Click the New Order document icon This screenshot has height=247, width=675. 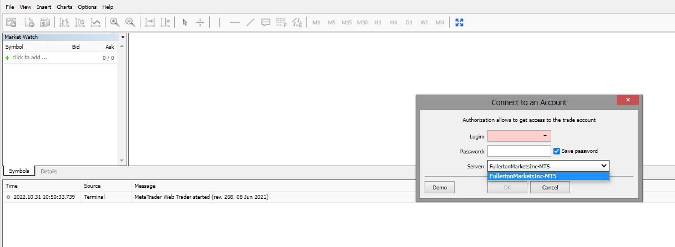coord(29,23)
